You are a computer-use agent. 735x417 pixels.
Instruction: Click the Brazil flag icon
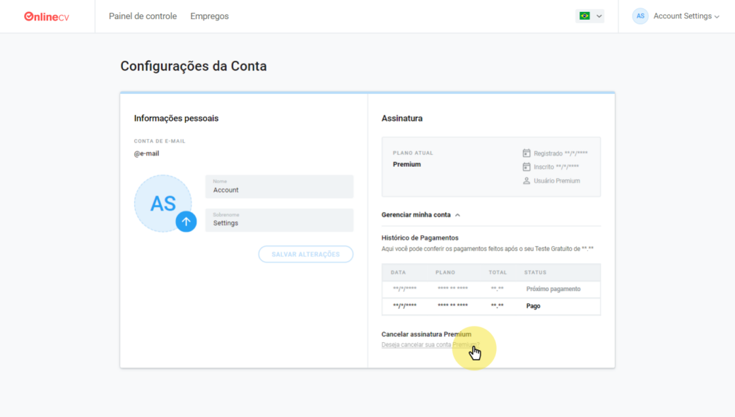(584, 16)
